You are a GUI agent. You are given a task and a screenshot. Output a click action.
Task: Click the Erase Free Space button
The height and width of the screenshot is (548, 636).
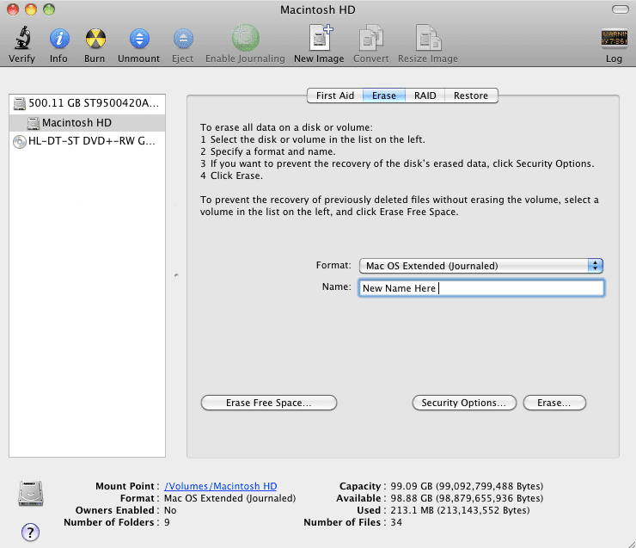click(x=268, y=403)
